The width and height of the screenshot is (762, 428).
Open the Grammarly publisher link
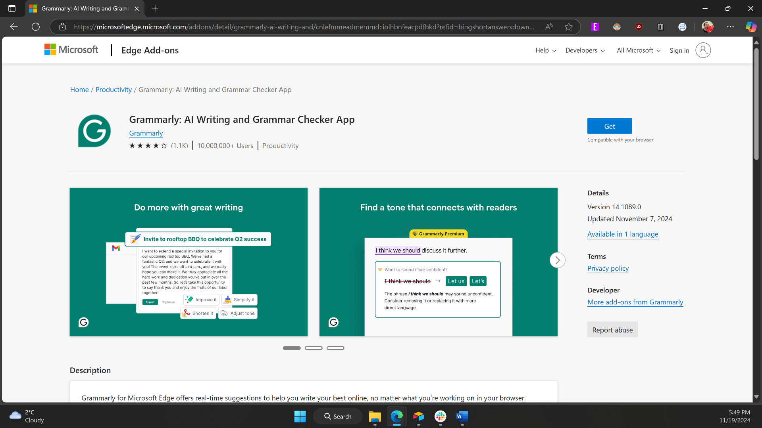coord(146,133)
